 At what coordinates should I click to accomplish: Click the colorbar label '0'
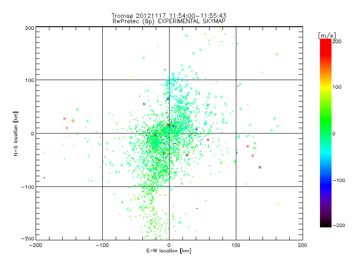(334, 133)
